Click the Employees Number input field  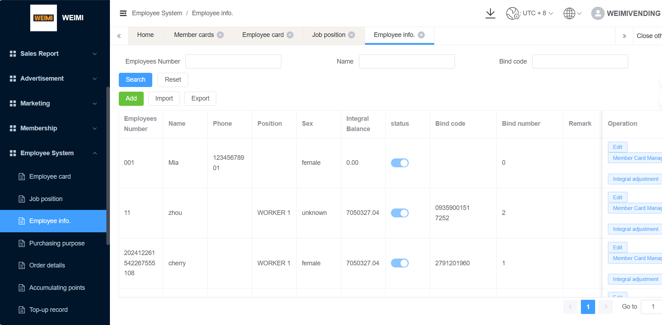(x=233, y=61)
